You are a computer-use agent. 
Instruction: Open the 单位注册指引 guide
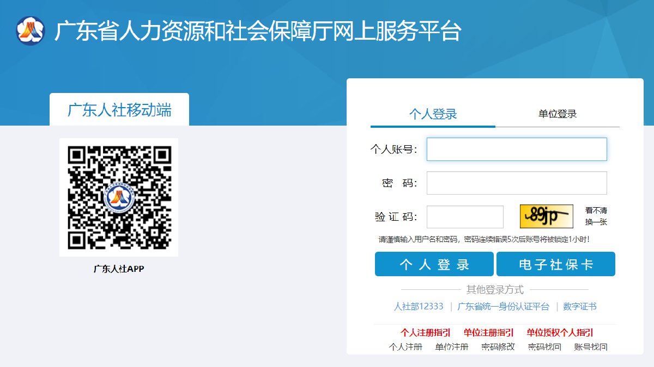[489, 332]
